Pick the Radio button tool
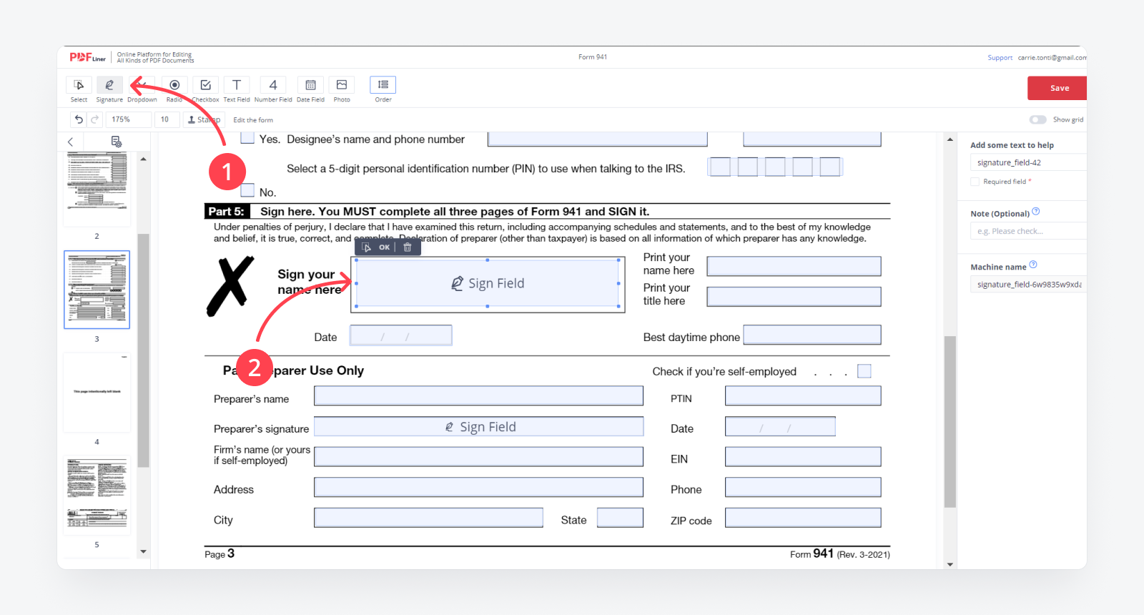This screenshot has height=615, width=1144. tap(174, 86)
